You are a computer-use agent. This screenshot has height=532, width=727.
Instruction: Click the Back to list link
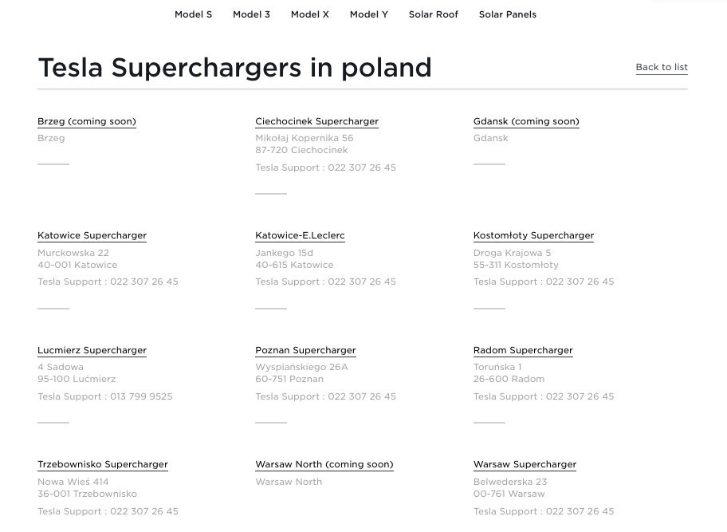(x=662, y=67)
